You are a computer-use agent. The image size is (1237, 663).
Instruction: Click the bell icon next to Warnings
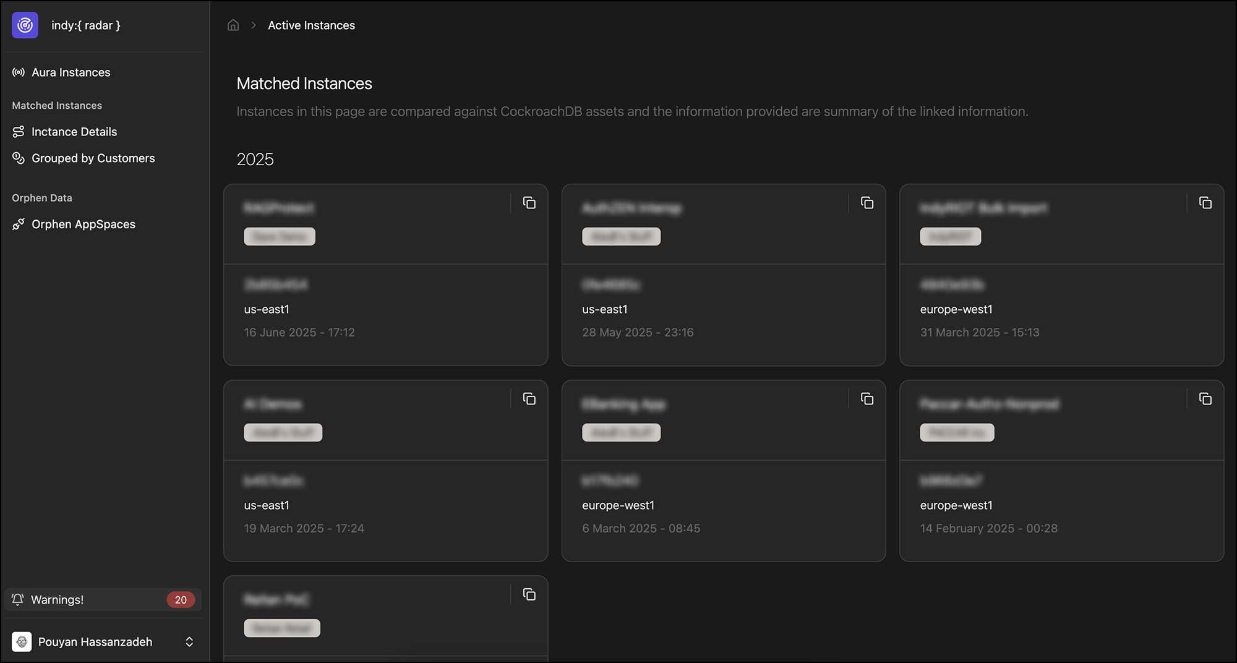17,599
